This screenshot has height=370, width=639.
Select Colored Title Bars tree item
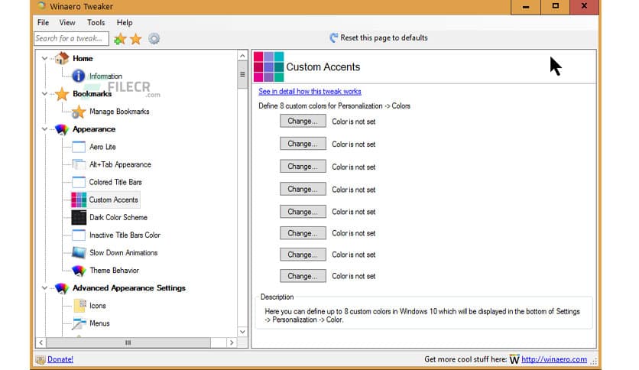(x=115, y=182)
